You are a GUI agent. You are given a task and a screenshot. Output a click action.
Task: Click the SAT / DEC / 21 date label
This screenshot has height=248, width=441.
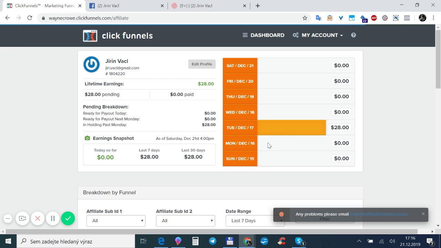click(x=240, y=66)
